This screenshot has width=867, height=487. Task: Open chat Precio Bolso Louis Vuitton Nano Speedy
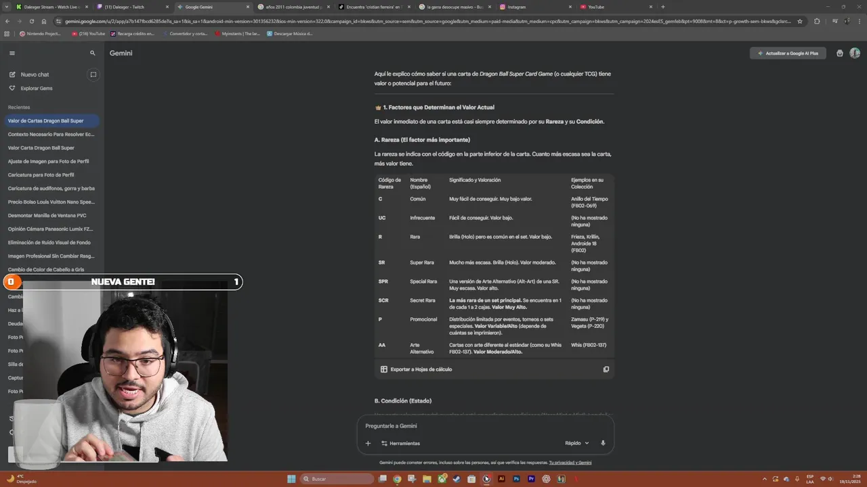[x=50, y=202]
